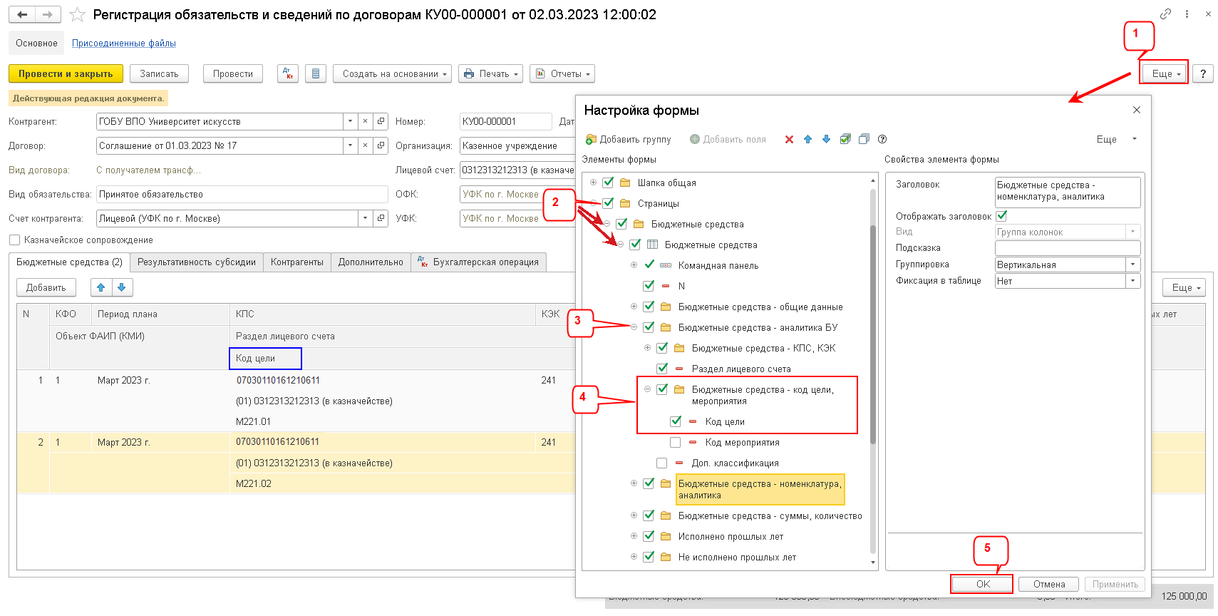Click Отмена in form settings
This screenshot has height=616, width=1218.
coord(1049,584)
